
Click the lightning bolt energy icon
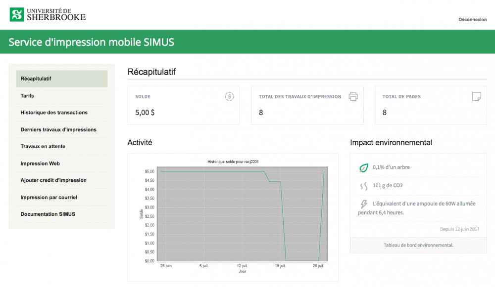point(364,204)
